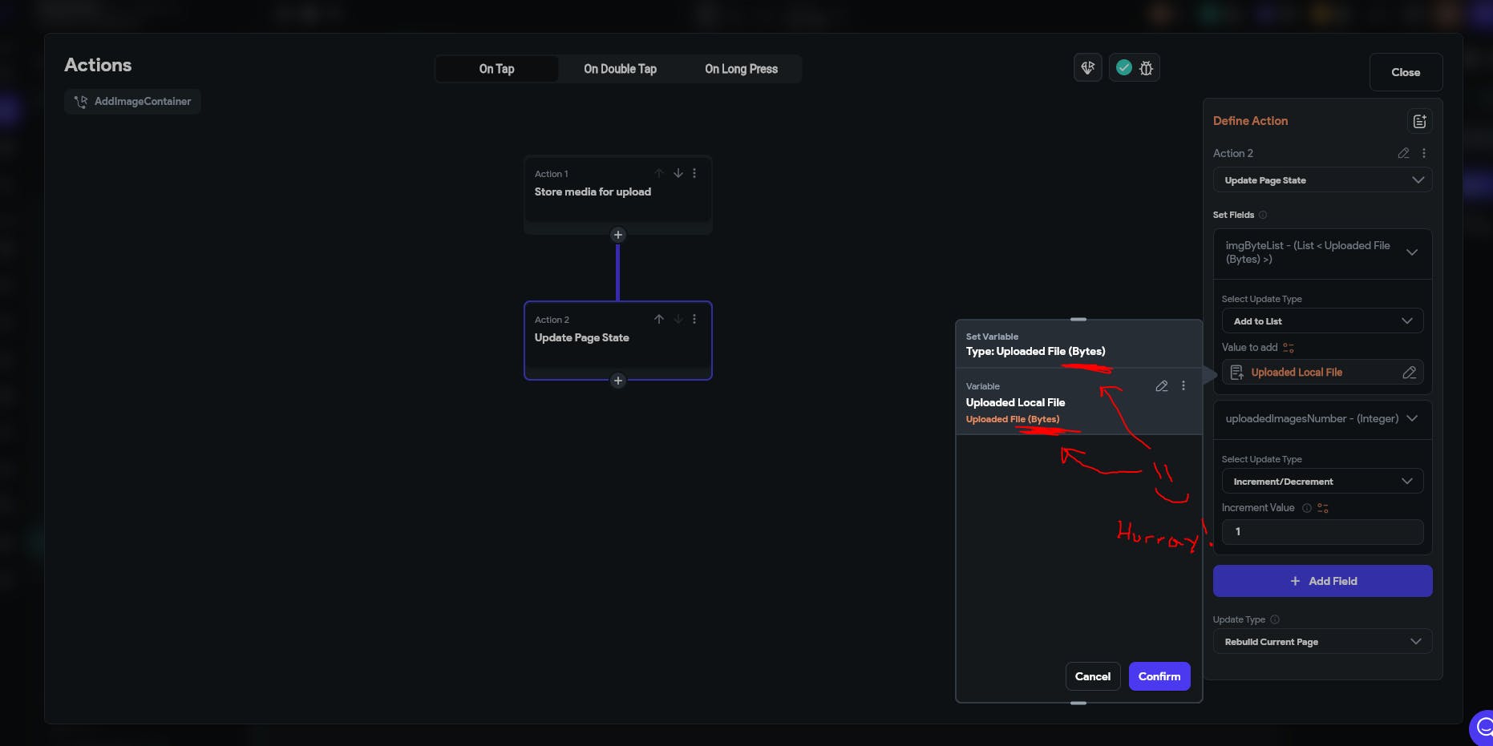Click the info icon next to Set Fields
The image size is (1493, 746).
tap(1263, 215)
